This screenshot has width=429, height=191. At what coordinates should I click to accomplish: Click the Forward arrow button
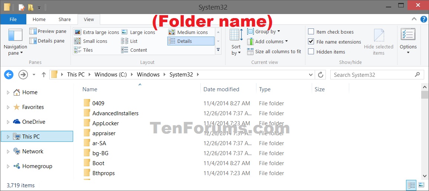[x=23, y=74]
